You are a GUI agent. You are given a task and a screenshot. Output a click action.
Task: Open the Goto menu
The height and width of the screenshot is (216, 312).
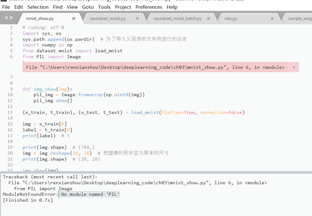tap(88, 7)
